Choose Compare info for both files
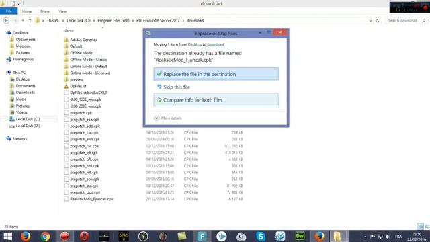430x242 pixels. coord(216,100)
